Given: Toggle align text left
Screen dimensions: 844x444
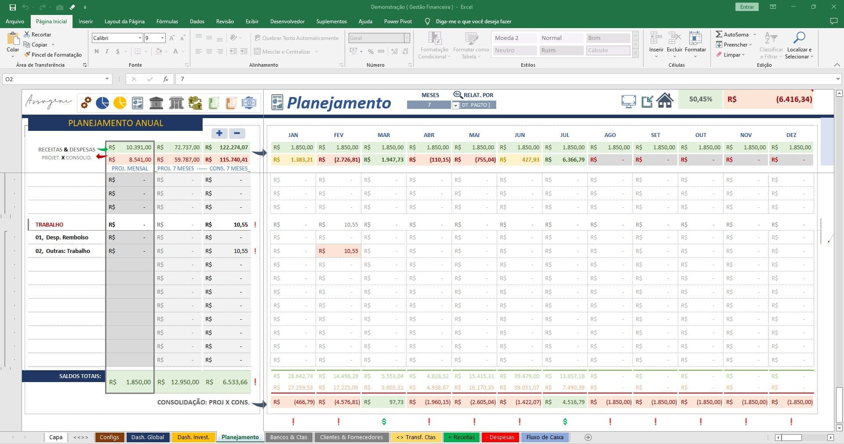Looking at the screenshot, I should [199, 51].
